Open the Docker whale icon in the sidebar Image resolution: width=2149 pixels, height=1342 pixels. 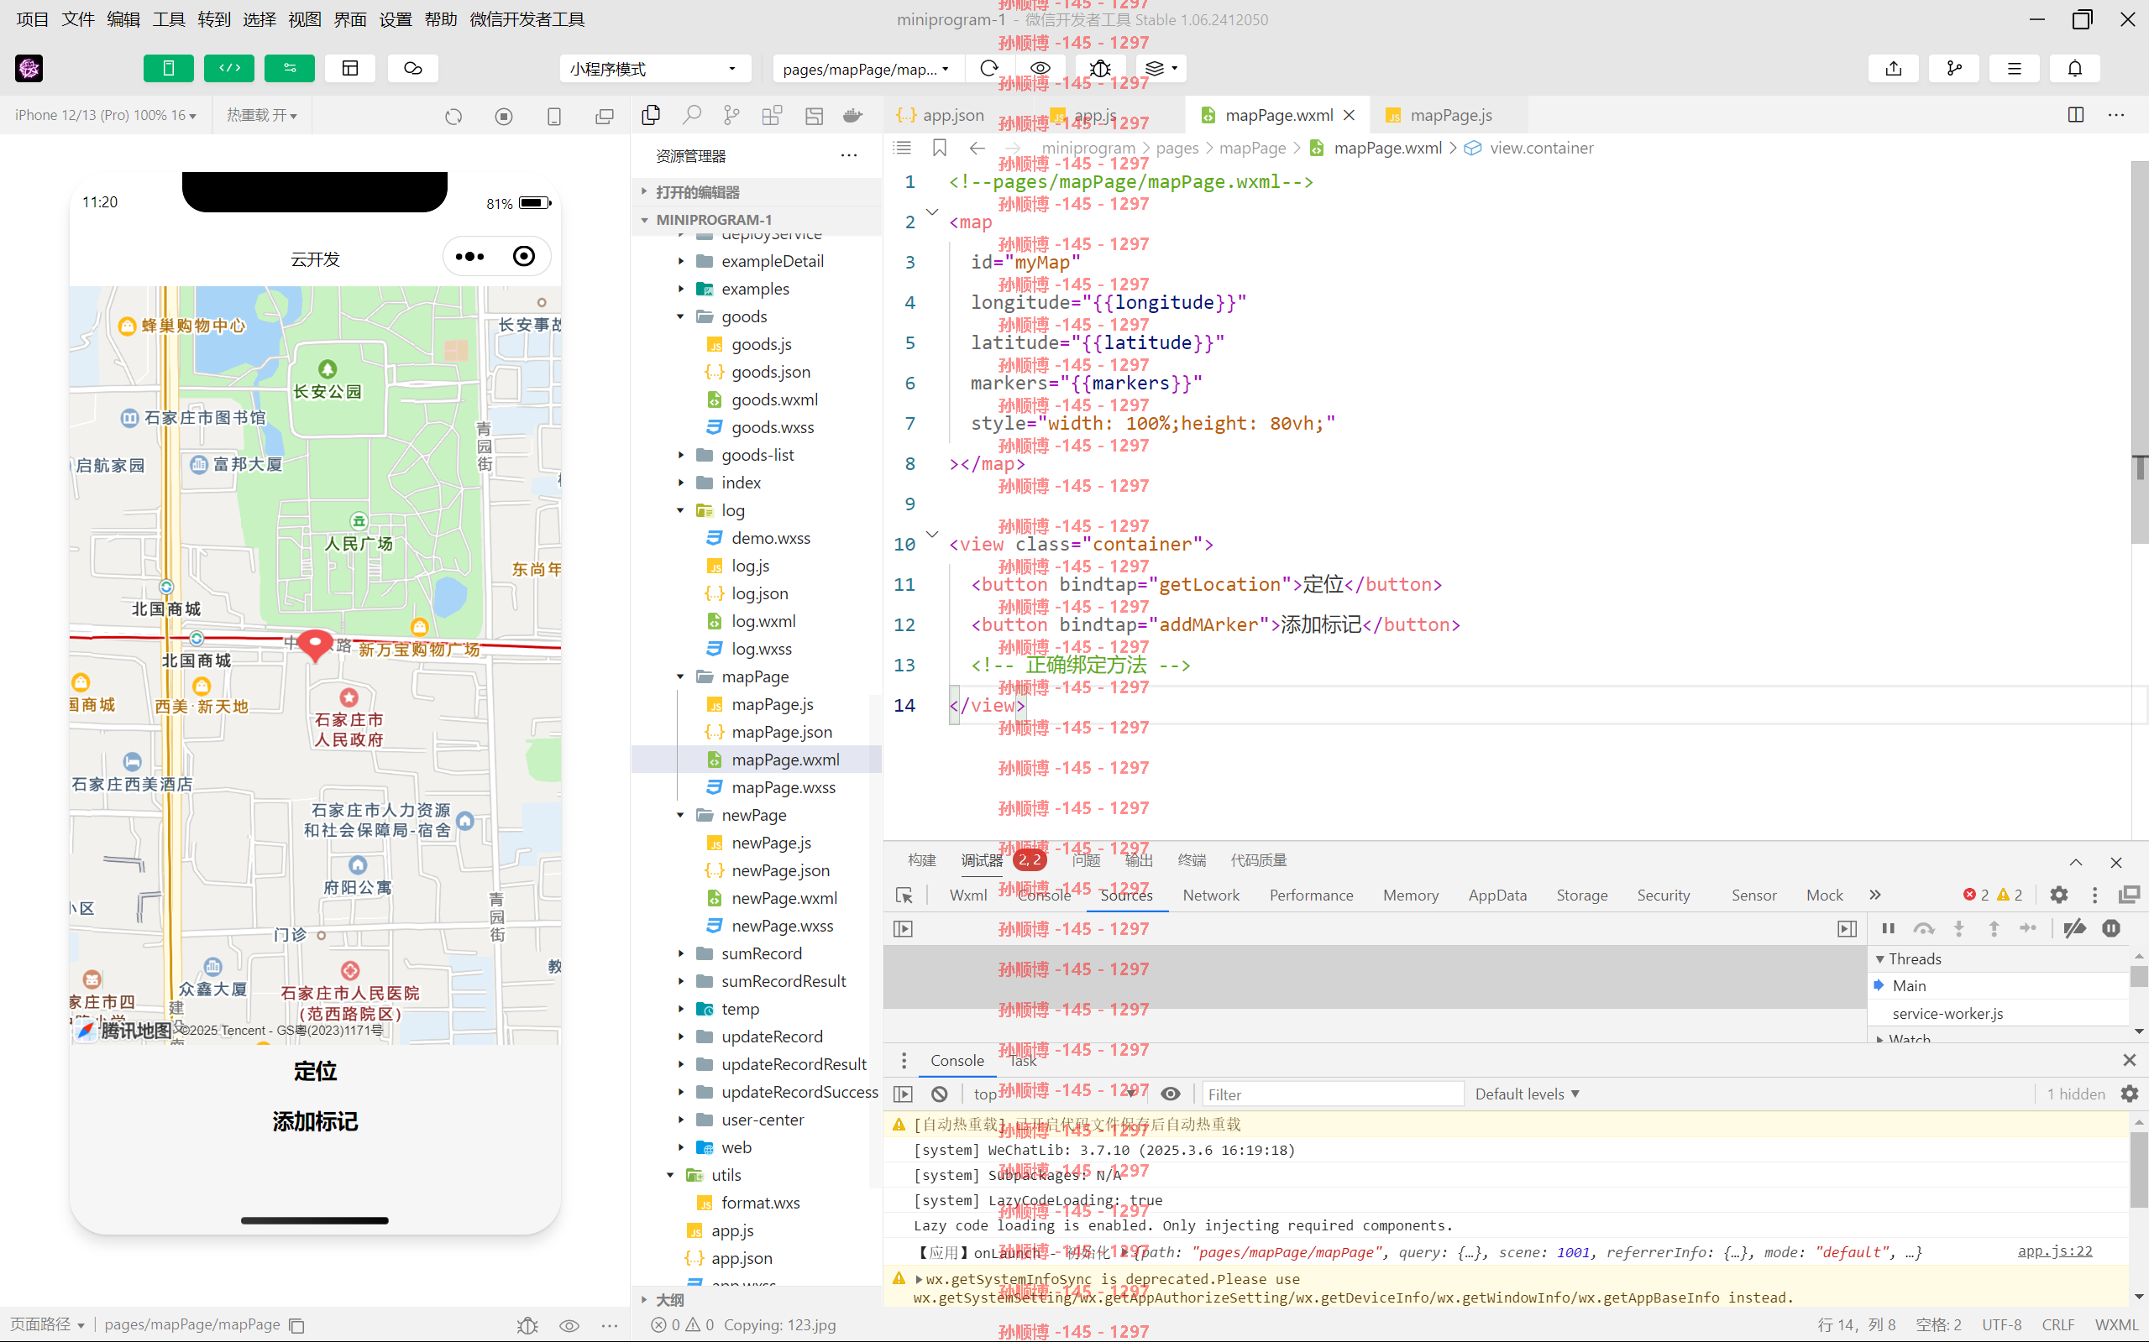pyautogui.click(x=852, y=115)
